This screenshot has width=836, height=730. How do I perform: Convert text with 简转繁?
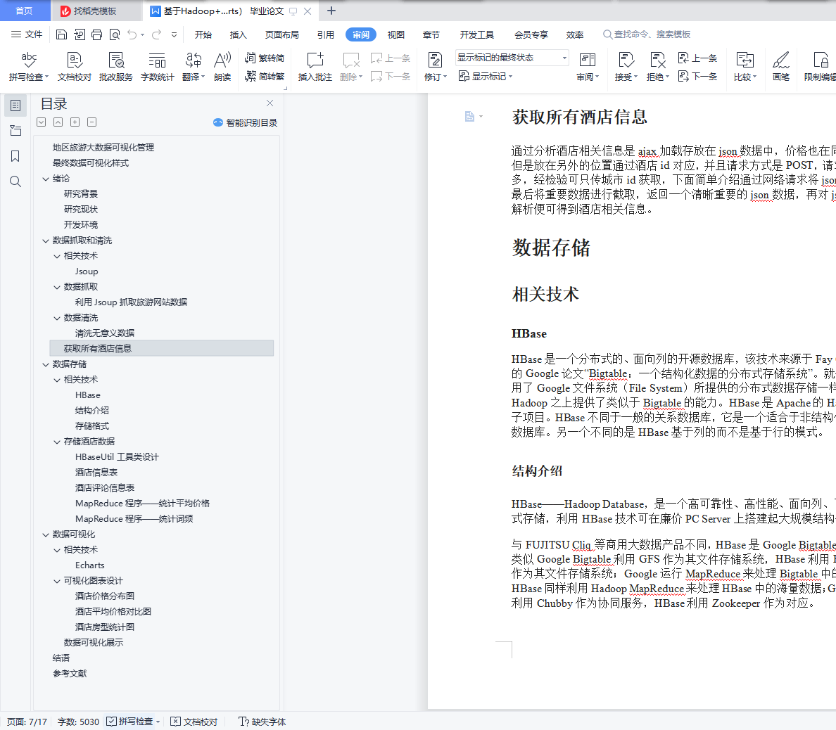[265, 76]
